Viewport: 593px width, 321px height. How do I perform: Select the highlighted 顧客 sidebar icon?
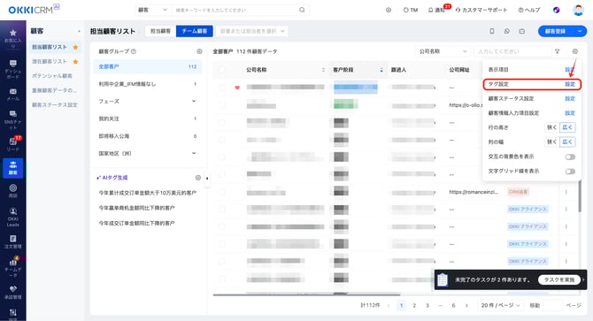13,168
